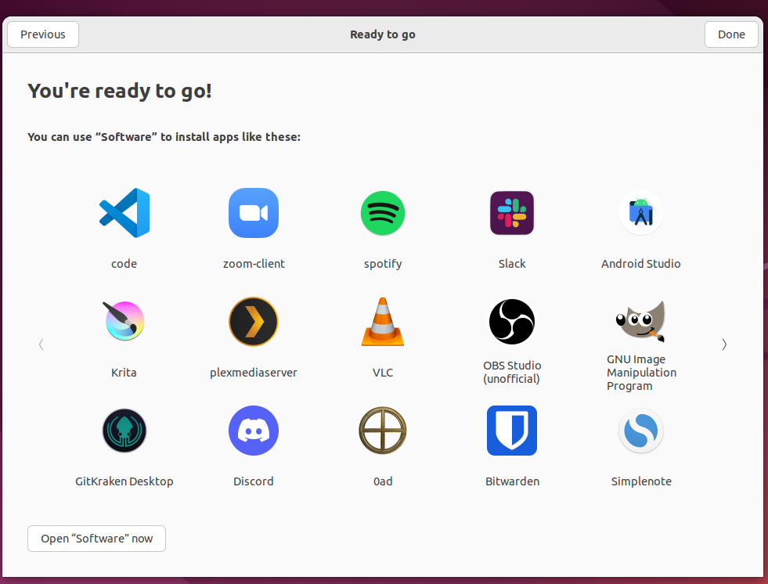Click the "Simplenote" label text

pyautogui.click(x=641, y=481)
